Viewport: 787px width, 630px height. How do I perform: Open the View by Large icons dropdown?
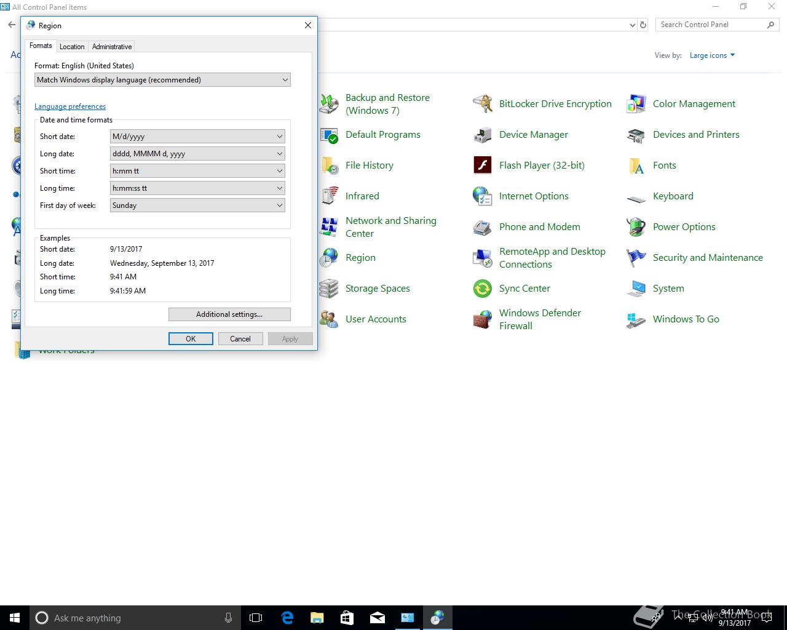(712, 55)
